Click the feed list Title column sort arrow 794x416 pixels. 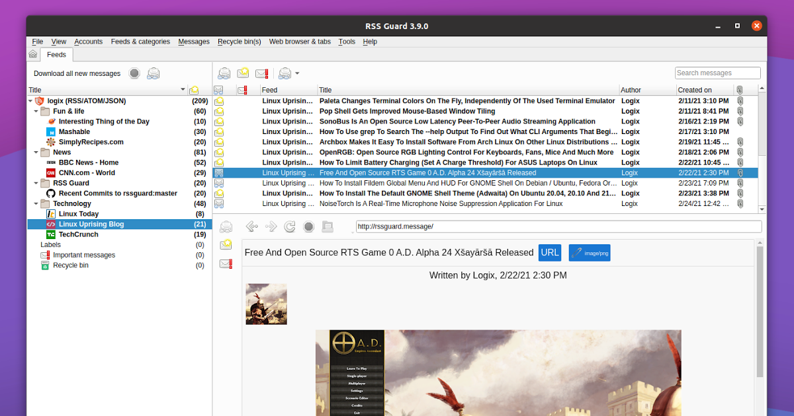pos(183,90)
